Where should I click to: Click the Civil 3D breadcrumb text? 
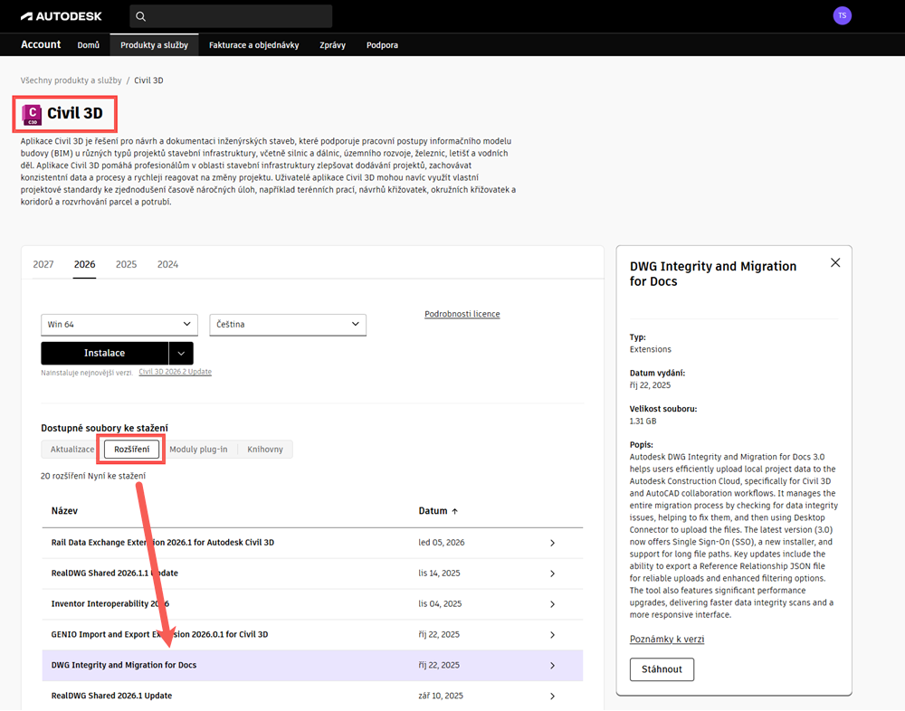(x=148, y=81)
